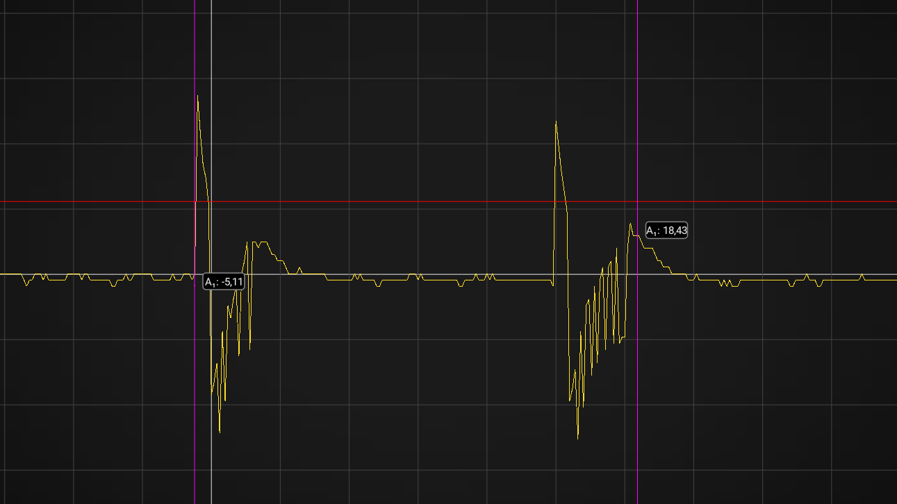
Task: Click where the second pulse's rising edge crosses the red line
Action: [554, 202]
